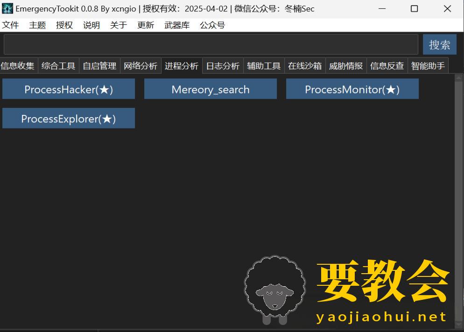464x332 pixels.
Task: Switch to the 信息收集 tab
Action: pos(18,66)
